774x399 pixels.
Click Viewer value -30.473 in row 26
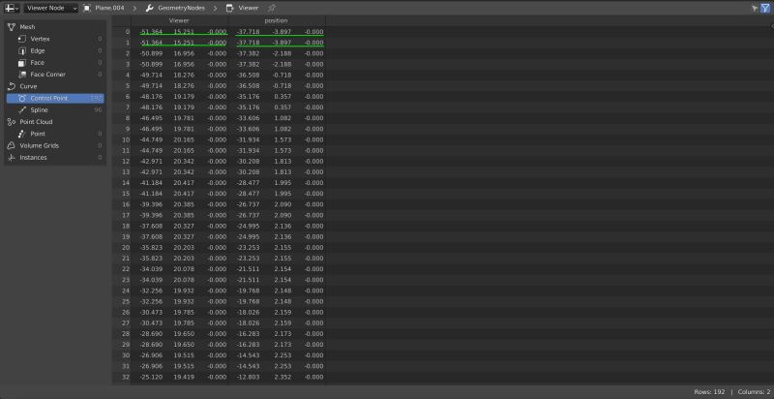[x=151, y=313]
